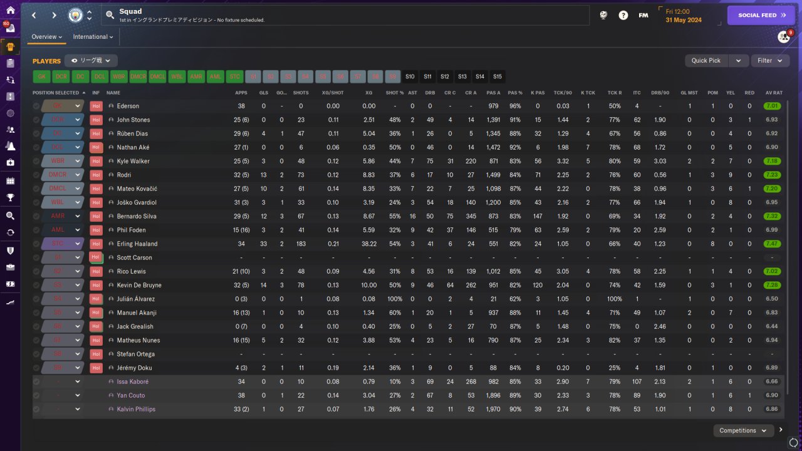
Task: Open the Club Vision briefcase icon in sidebar
Action: click(10, 267)
